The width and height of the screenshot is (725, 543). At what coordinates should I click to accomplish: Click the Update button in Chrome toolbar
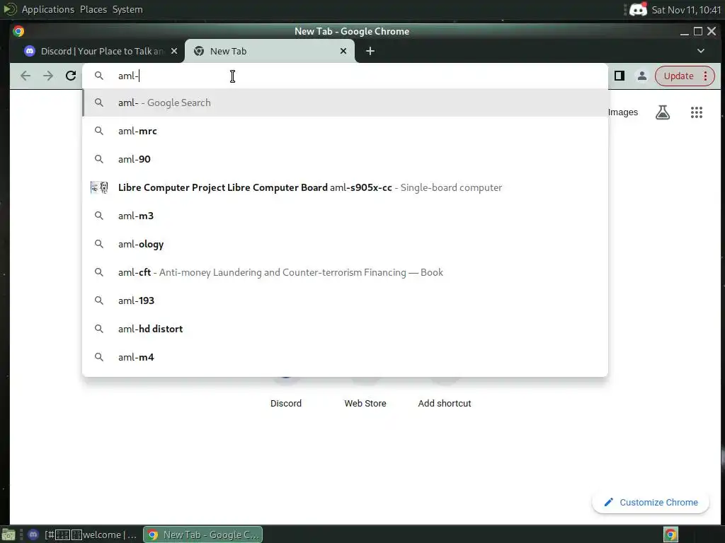pos(678,76)
